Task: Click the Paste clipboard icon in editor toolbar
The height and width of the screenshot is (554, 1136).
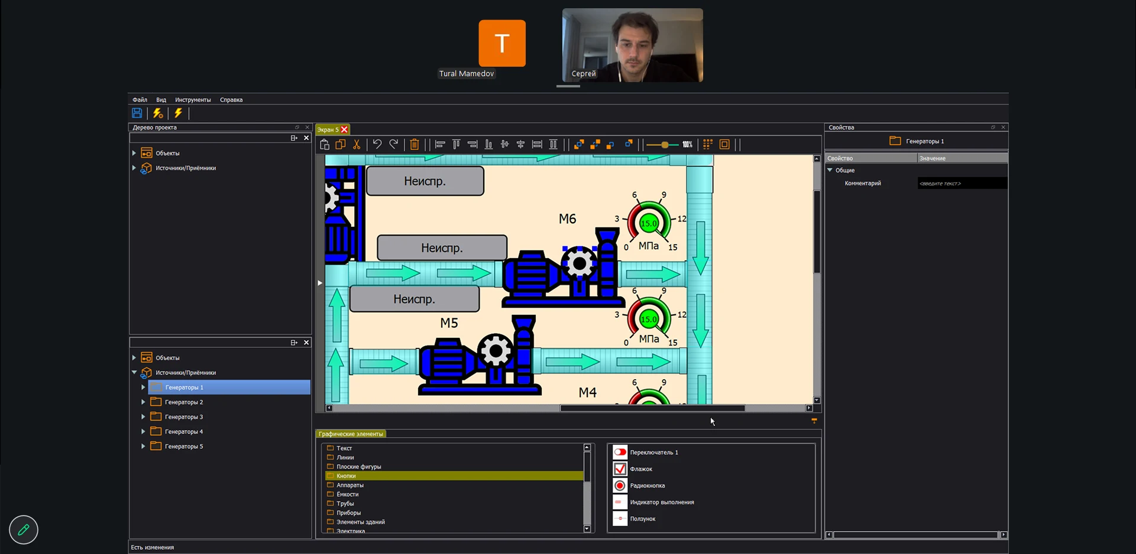Action: click(325, 144)
